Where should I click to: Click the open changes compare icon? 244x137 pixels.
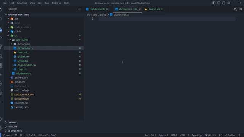tap(235, 9)
